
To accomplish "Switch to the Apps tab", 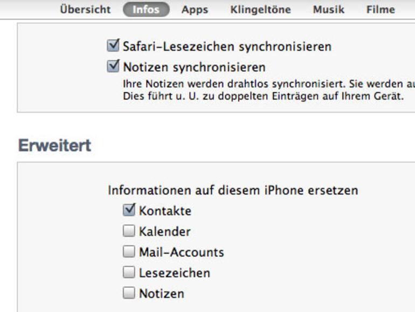I will click(x=195, y=9).
